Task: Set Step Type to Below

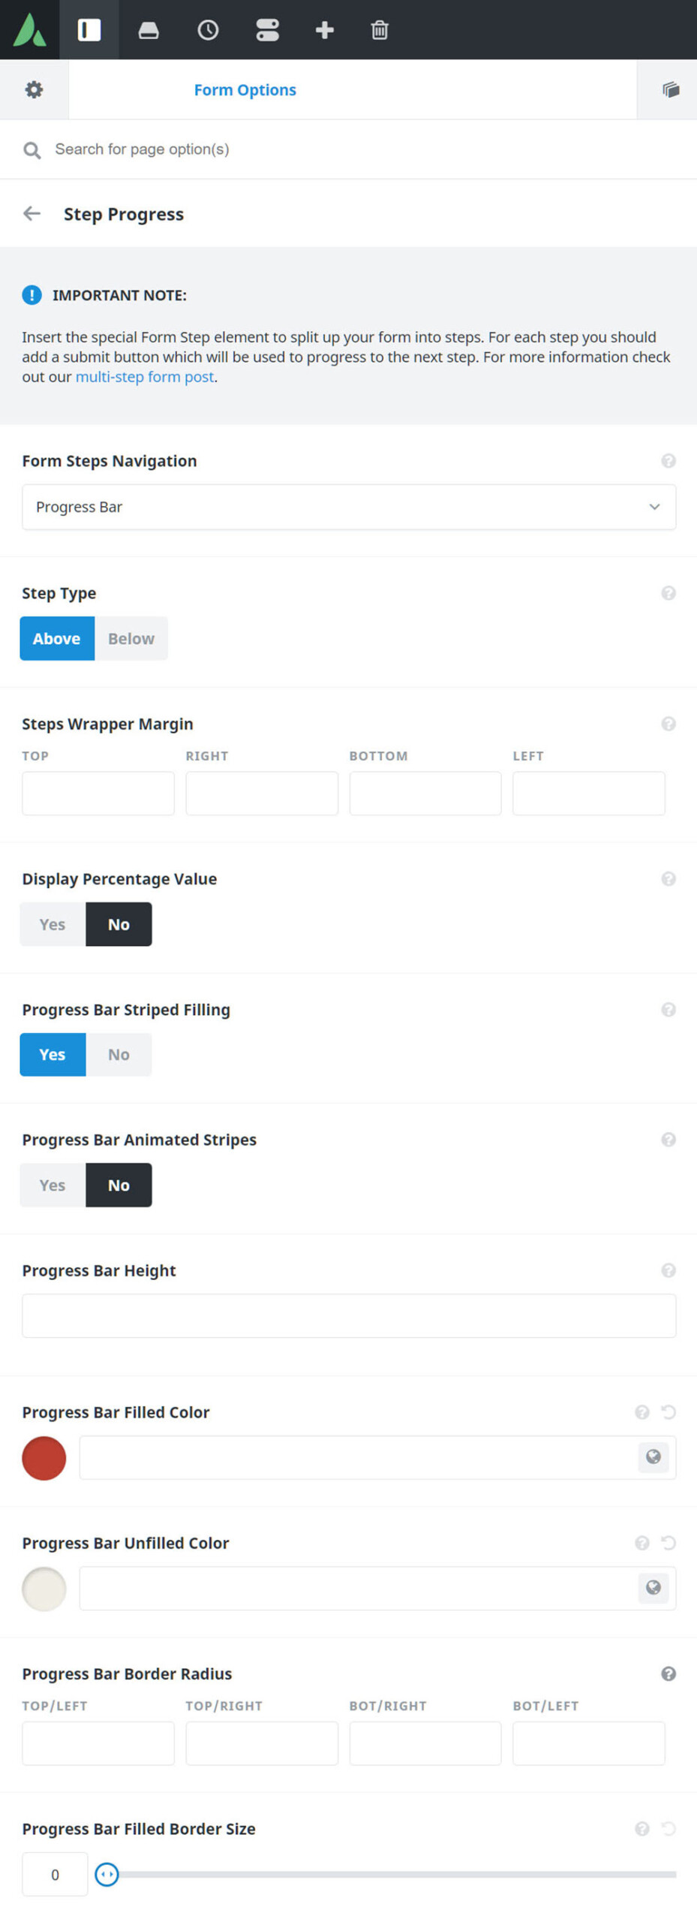Action: 131,638
